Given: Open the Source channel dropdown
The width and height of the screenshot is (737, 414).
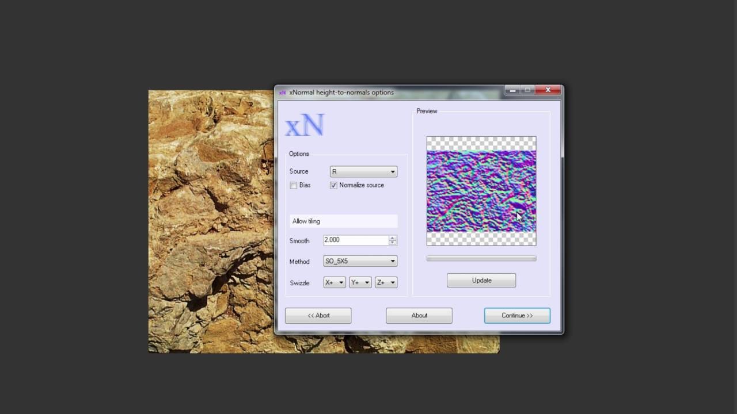Looking at the screenshot, I should (x=363, y=171).
